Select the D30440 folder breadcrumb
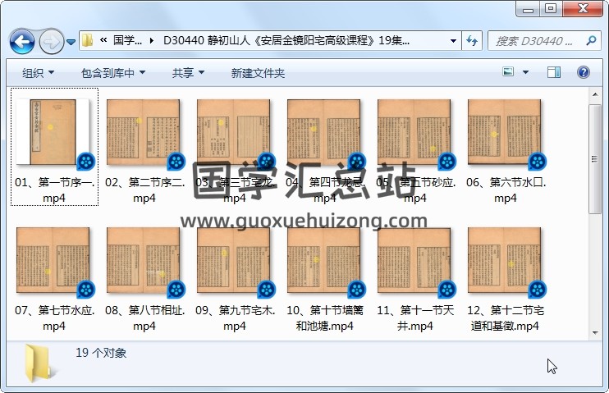Viewport: 609px width, 393px height. pyautogui.click(x=286, y=40)
